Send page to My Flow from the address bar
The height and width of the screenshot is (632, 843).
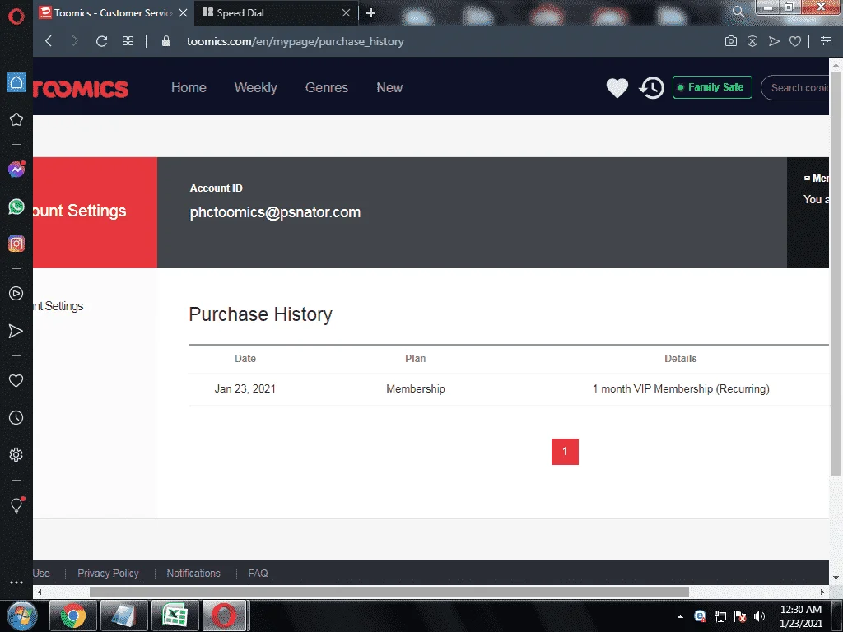[774, 41]
